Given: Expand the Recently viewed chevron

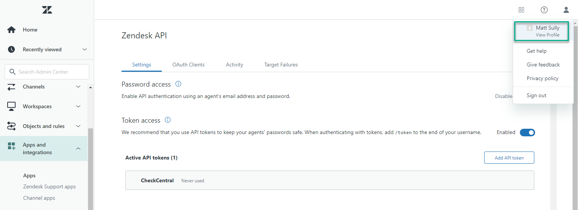Looking at the screenshot, I should tap(85, 49).
